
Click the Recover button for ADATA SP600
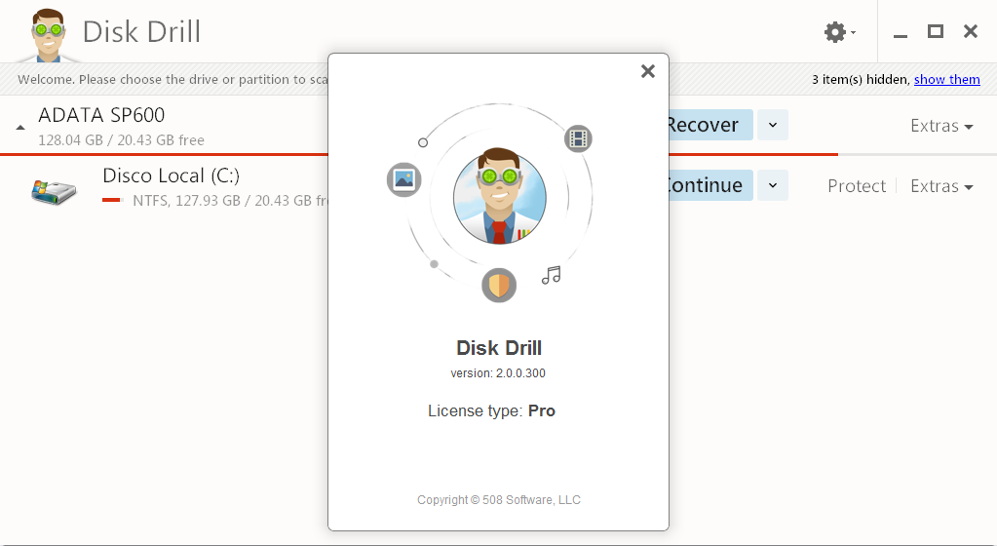click(x=710, y=125)
